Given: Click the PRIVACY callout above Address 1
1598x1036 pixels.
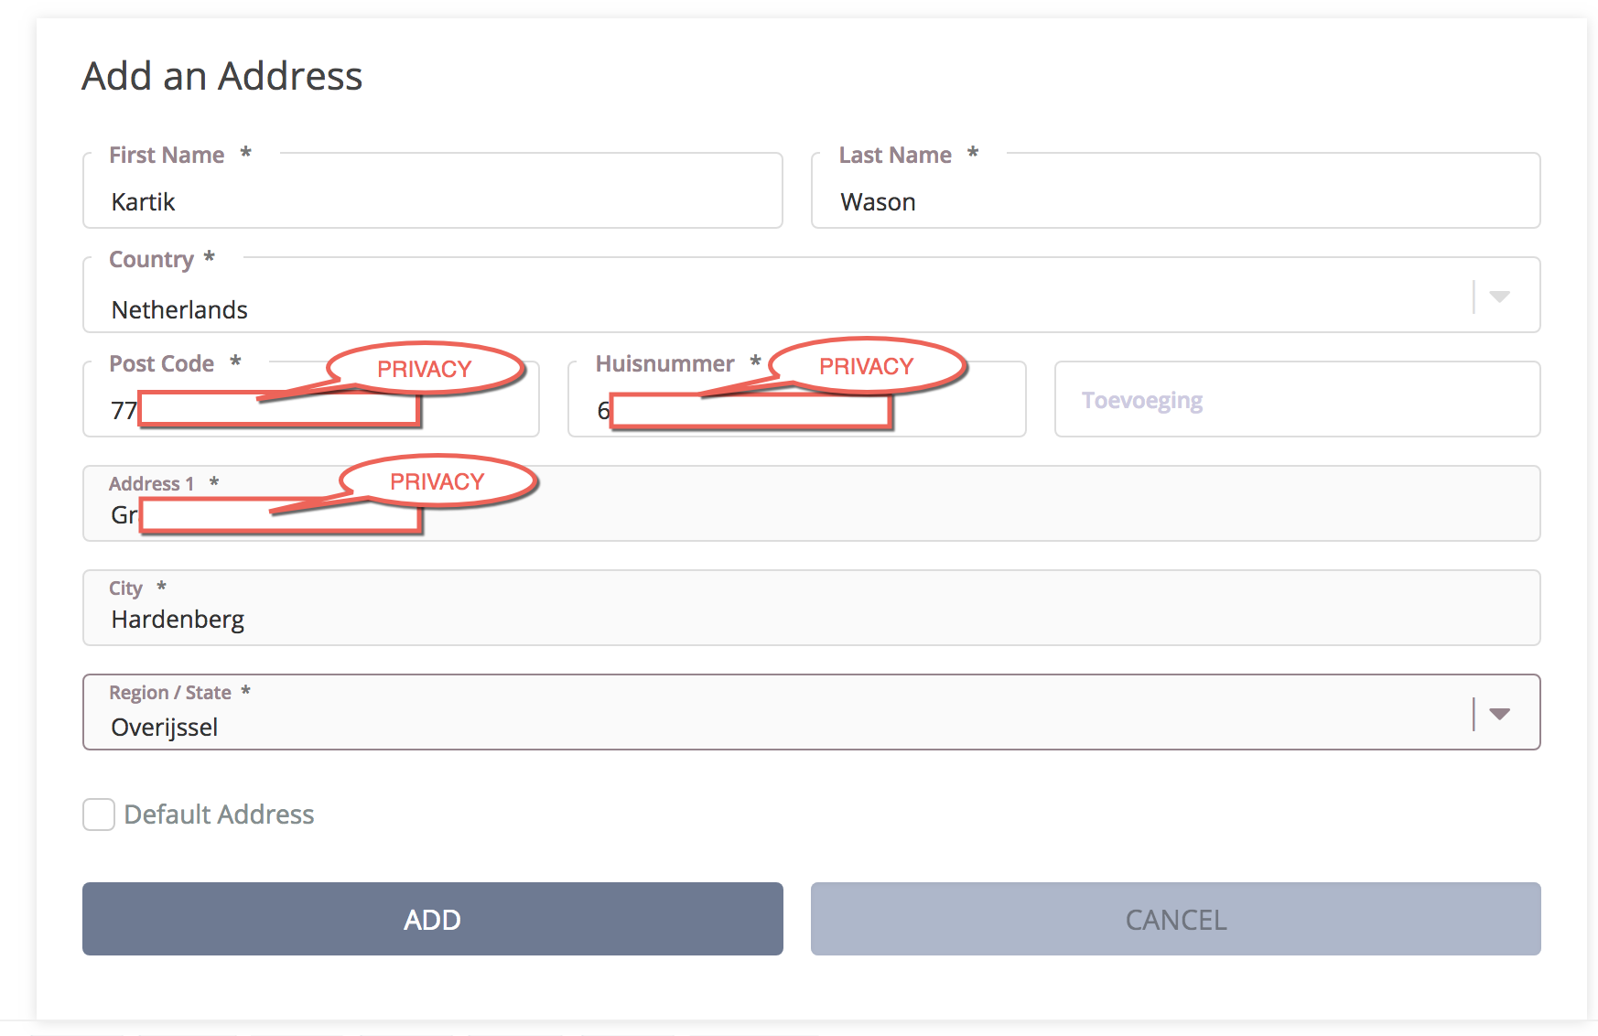Looking at the screenshot, I should 437,481.
